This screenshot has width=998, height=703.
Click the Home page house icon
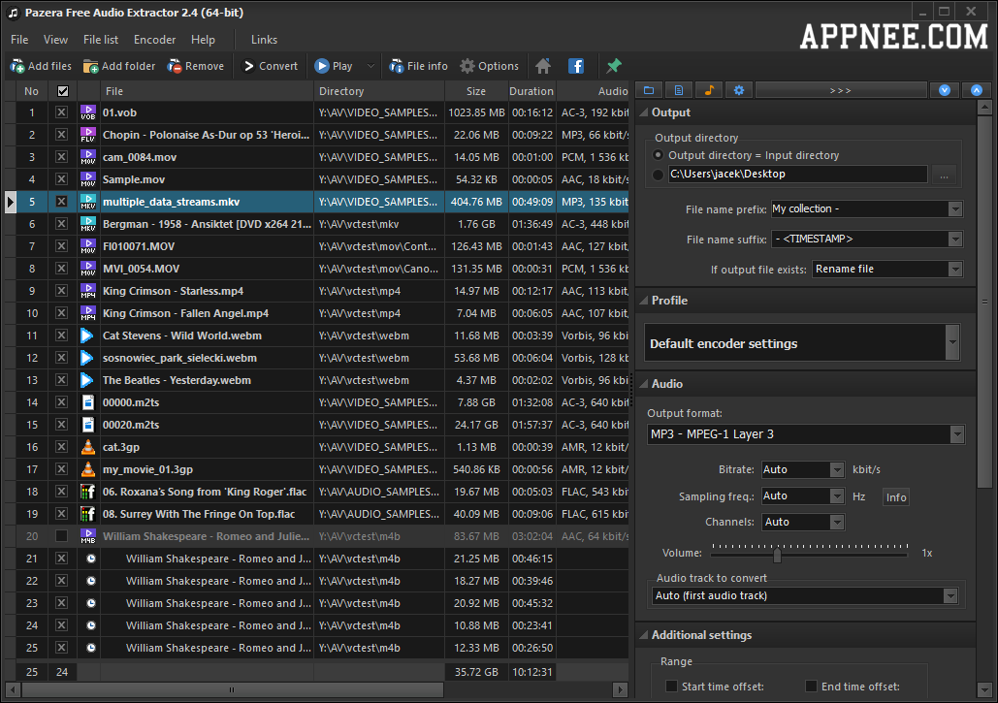[543, 66]
